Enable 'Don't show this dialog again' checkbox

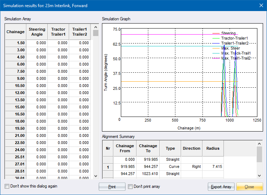point(7,186)
